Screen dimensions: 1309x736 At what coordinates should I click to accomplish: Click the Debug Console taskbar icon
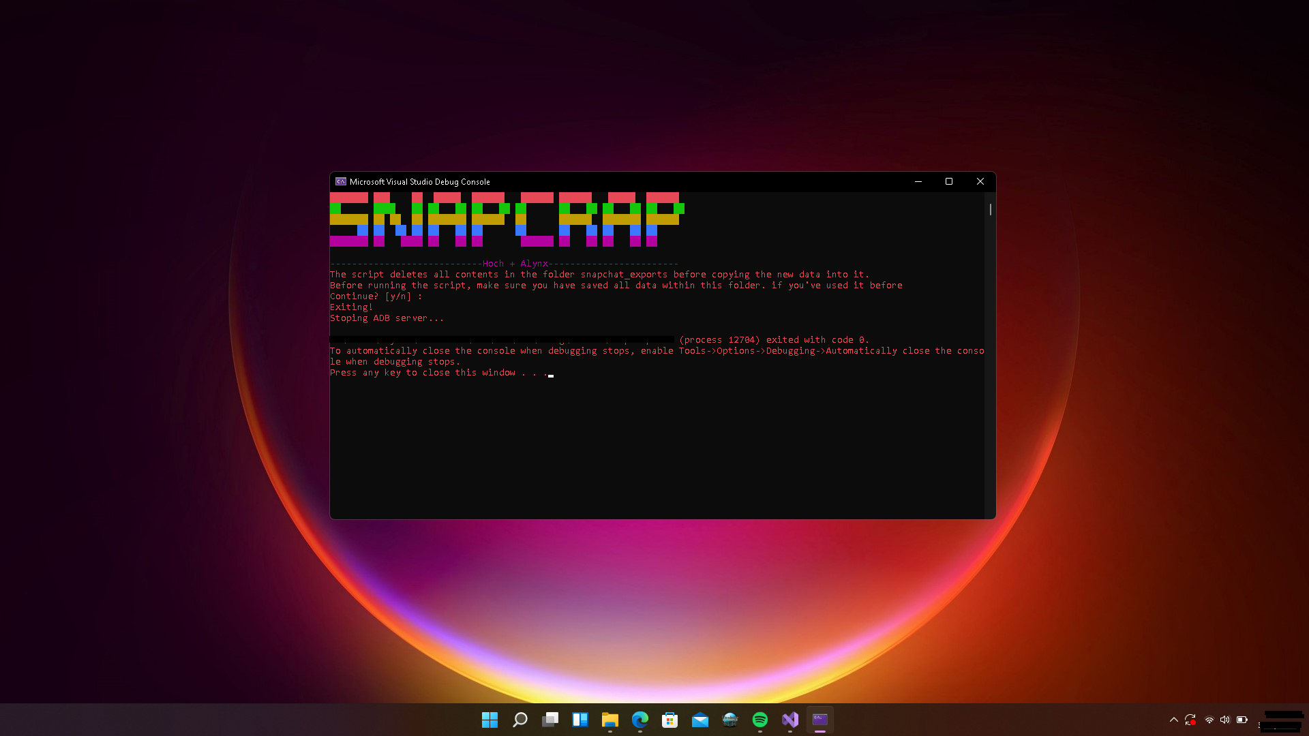tap(820, 720)
